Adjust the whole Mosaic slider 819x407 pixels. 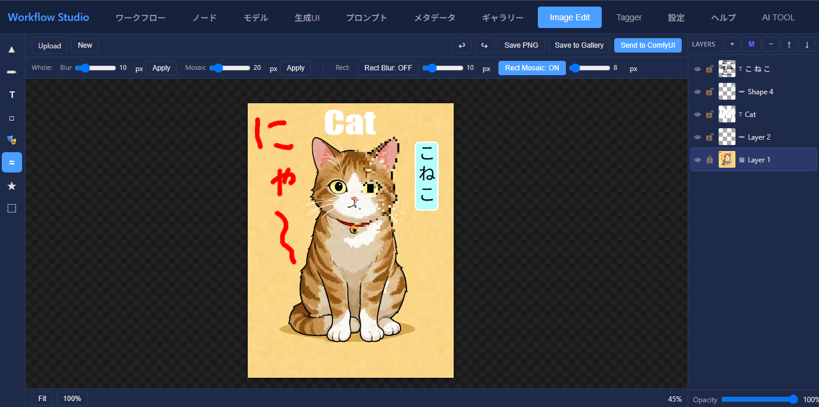[229, 68]
